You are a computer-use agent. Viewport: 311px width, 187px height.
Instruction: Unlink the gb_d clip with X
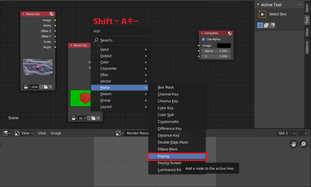(98, 118)
